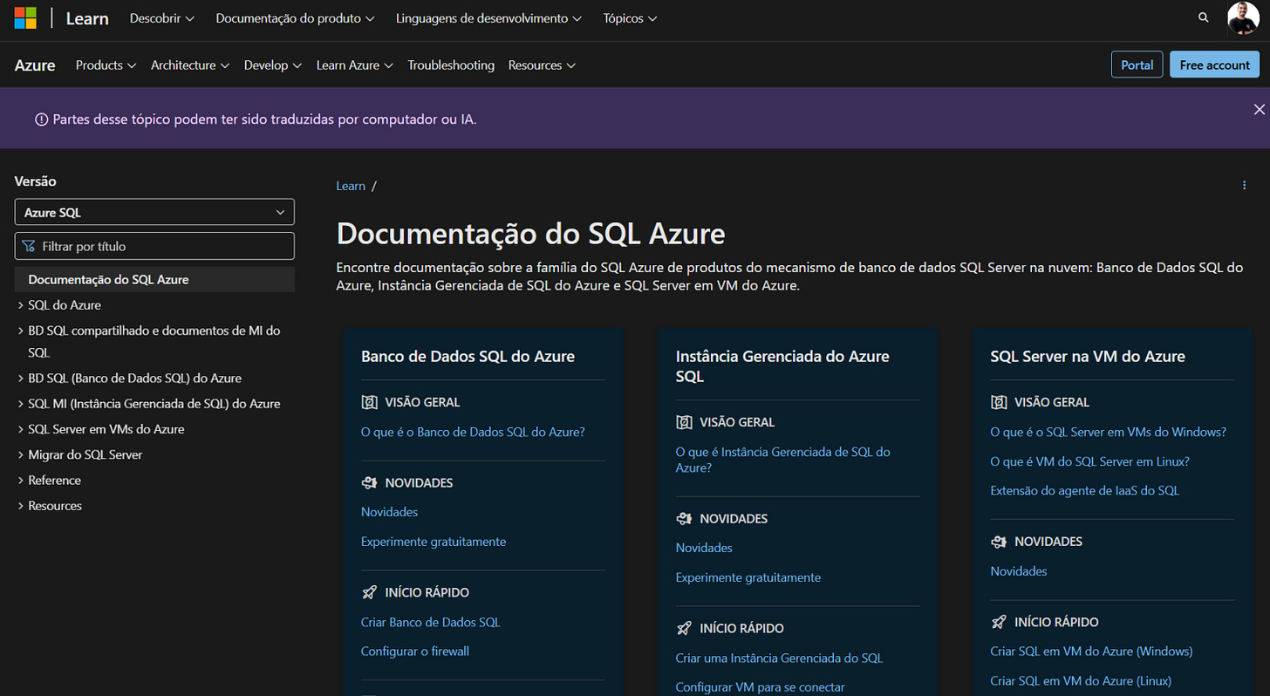Image resolution: width=1270 pixels, height=696 pixels.
Task: Click the Free account button
Action: click(1214, 65)
